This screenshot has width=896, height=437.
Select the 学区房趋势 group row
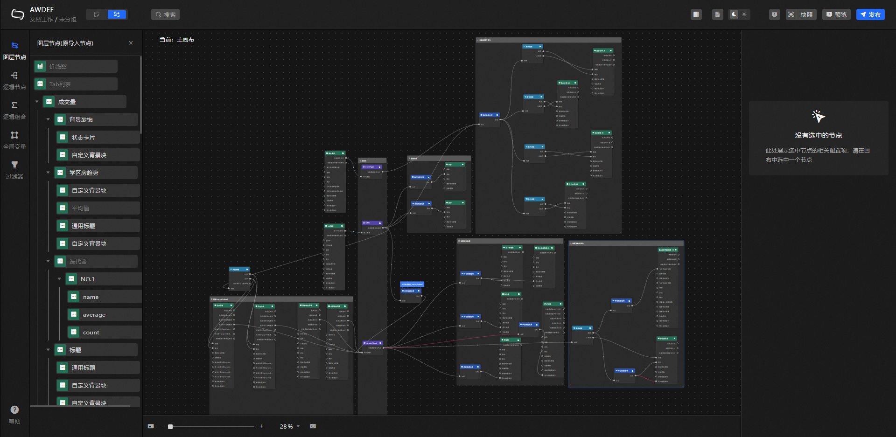tap(96, 173)
